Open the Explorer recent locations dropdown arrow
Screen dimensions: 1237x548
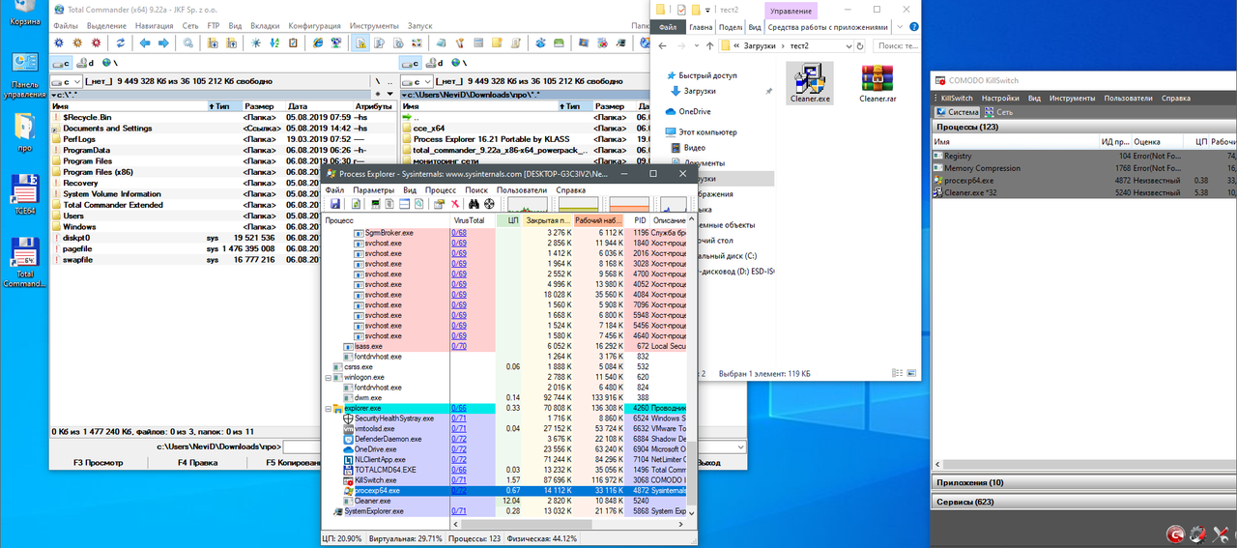click(x=696, y=45)
